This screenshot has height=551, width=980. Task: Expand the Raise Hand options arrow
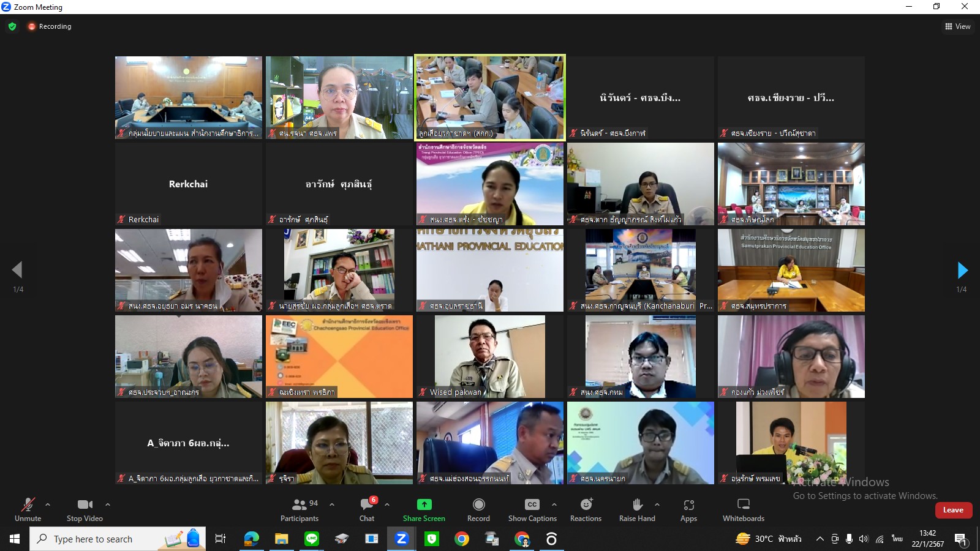click(657, 504)
